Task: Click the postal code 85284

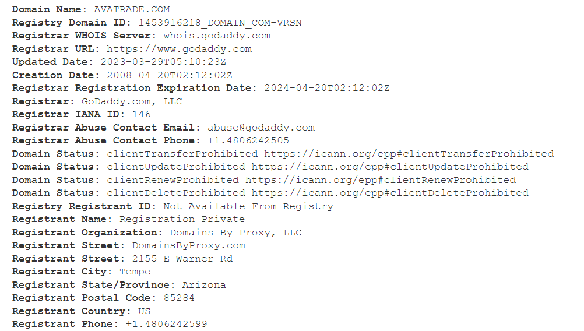Action: click(179, 298)
